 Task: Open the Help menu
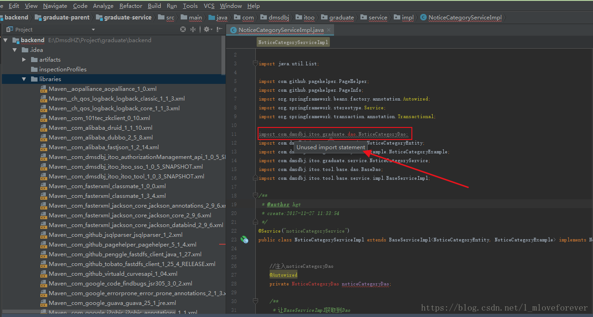pos(253,6)
